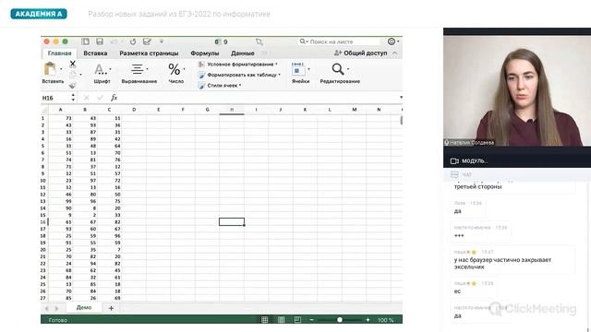Select row 16 header
The width and height of the screenshot is (591, 332).
coord(43,222)
